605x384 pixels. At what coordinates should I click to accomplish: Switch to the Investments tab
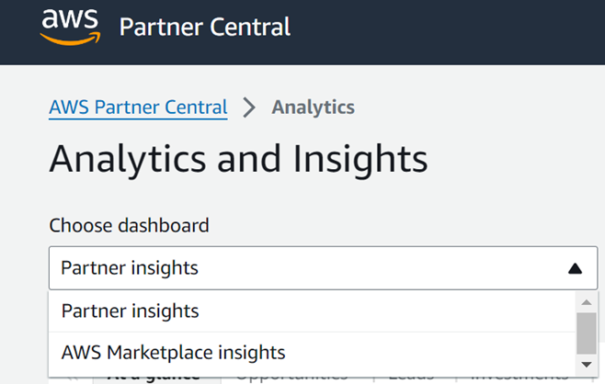[521, 377]
